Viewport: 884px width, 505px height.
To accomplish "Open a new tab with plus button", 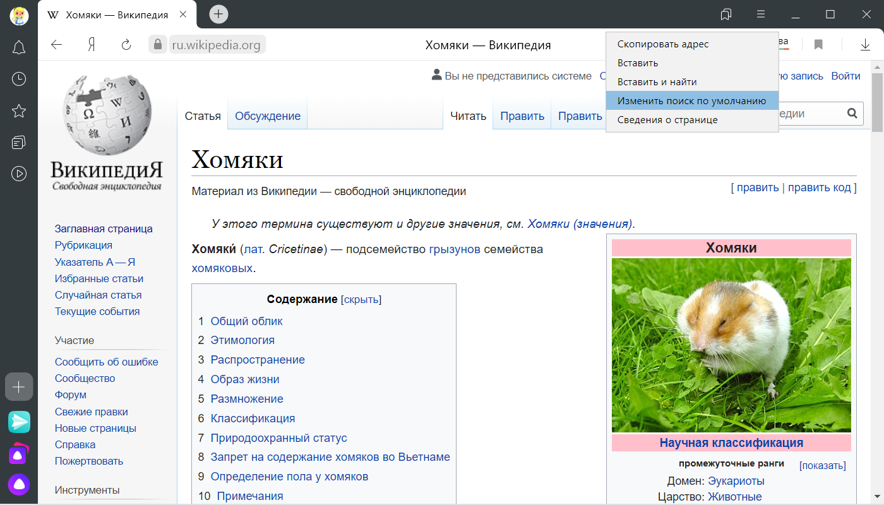I will point(218,14).
